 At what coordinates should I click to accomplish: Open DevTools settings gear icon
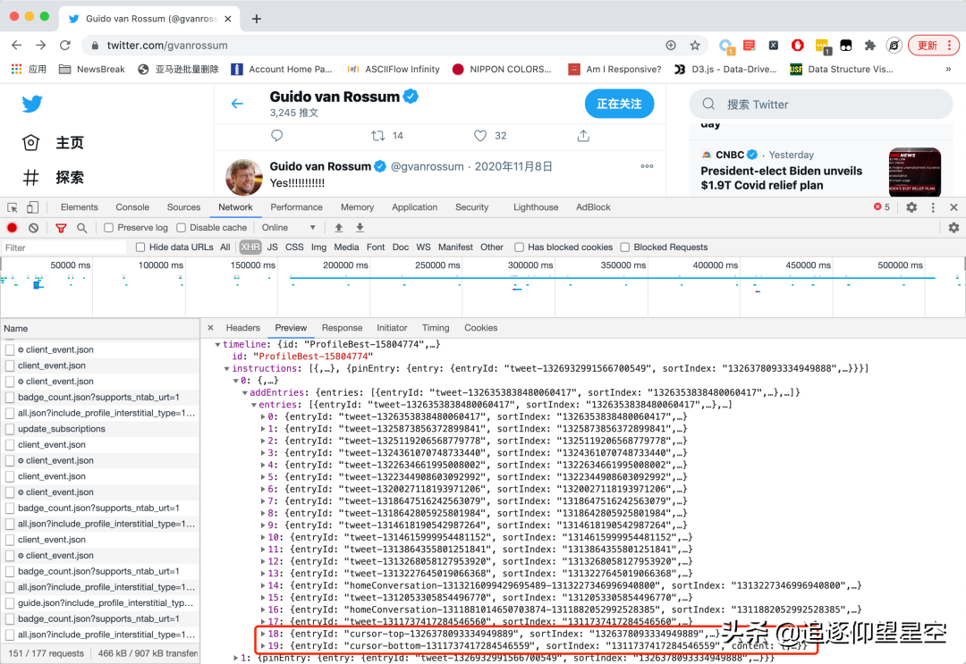coord(911,207)
